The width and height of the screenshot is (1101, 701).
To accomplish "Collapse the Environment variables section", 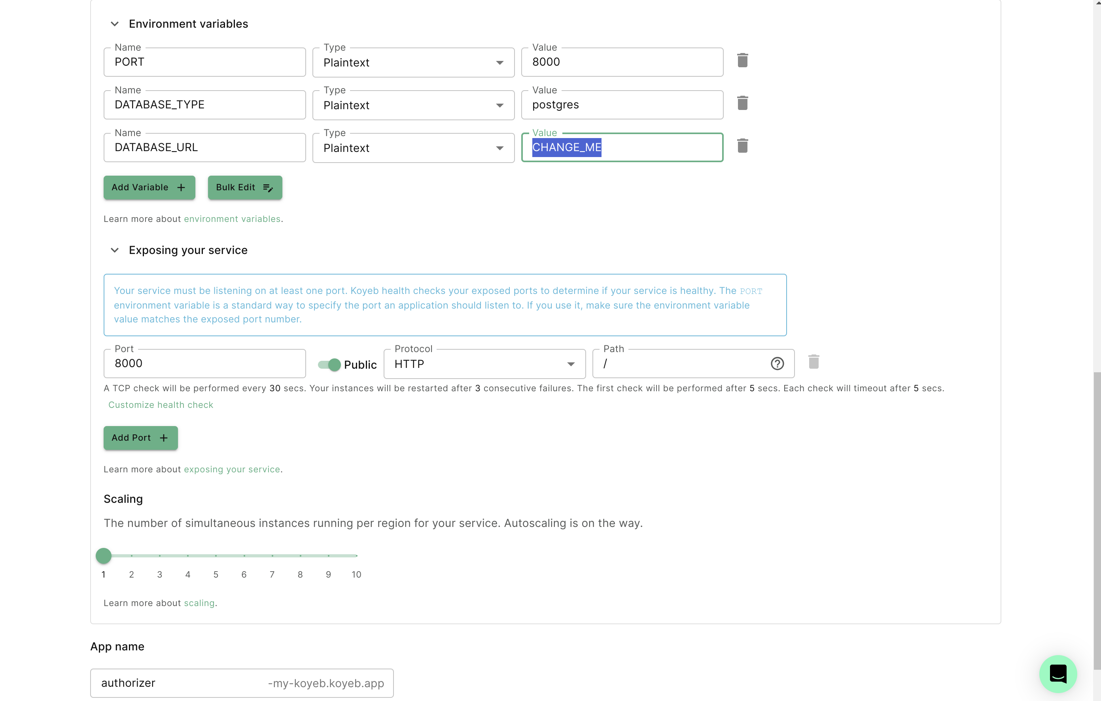I will [x=115, y=24].
